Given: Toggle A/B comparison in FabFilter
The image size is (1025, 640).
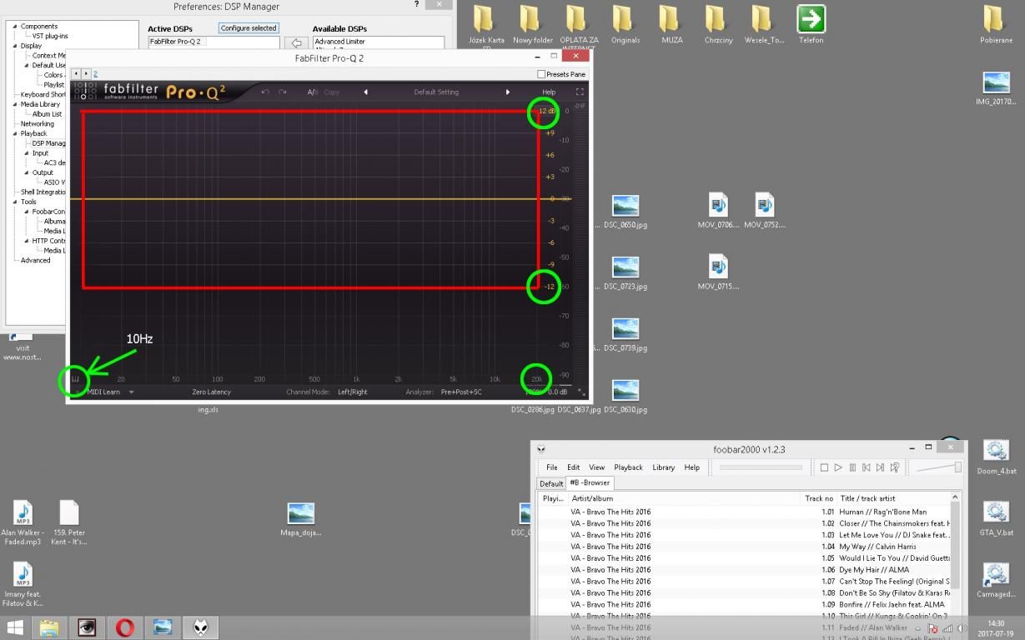Looking at the screenshot, I should [x=312, y=92].
